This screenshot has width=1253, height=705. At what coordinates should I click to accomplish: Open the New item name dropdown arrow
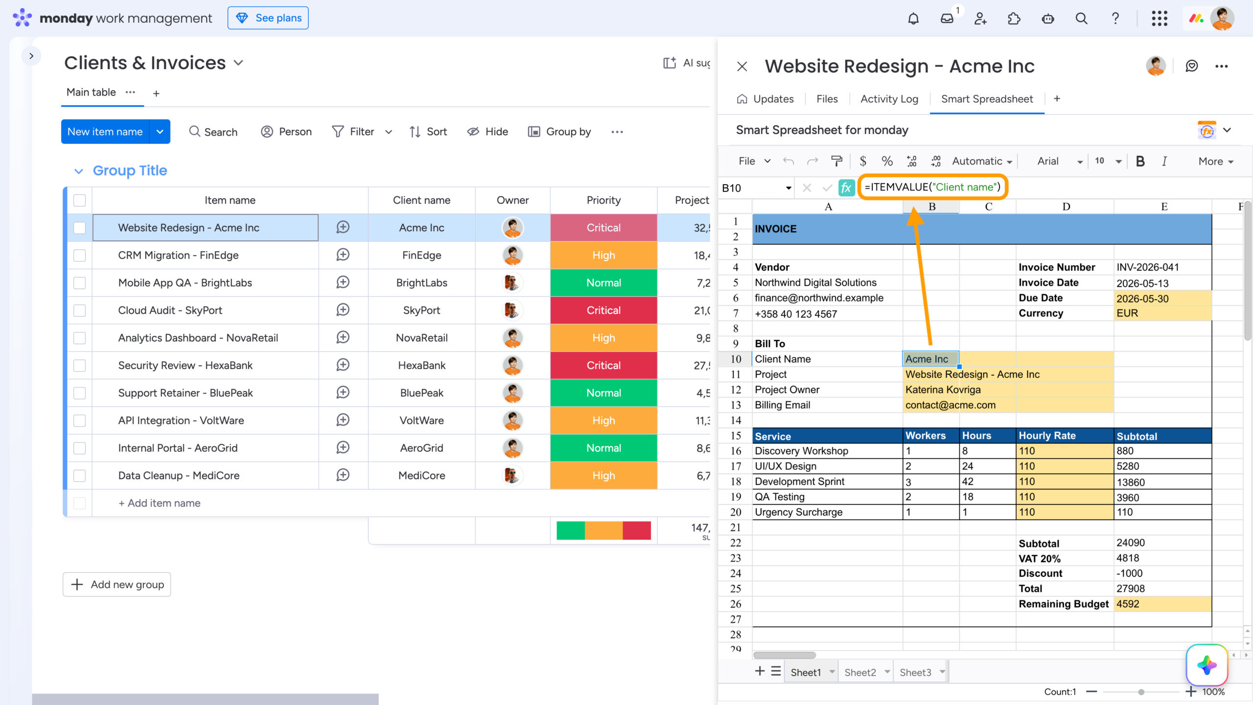[x=160, y=132]
